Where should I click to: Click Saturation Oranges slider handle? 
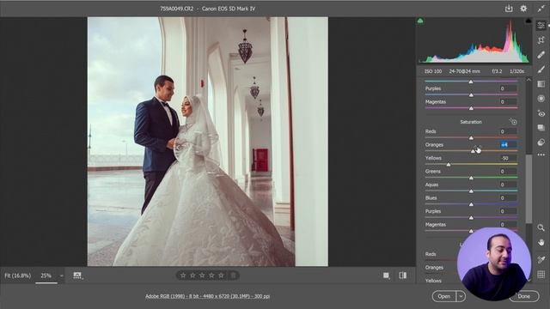click(x=473, y=151)
